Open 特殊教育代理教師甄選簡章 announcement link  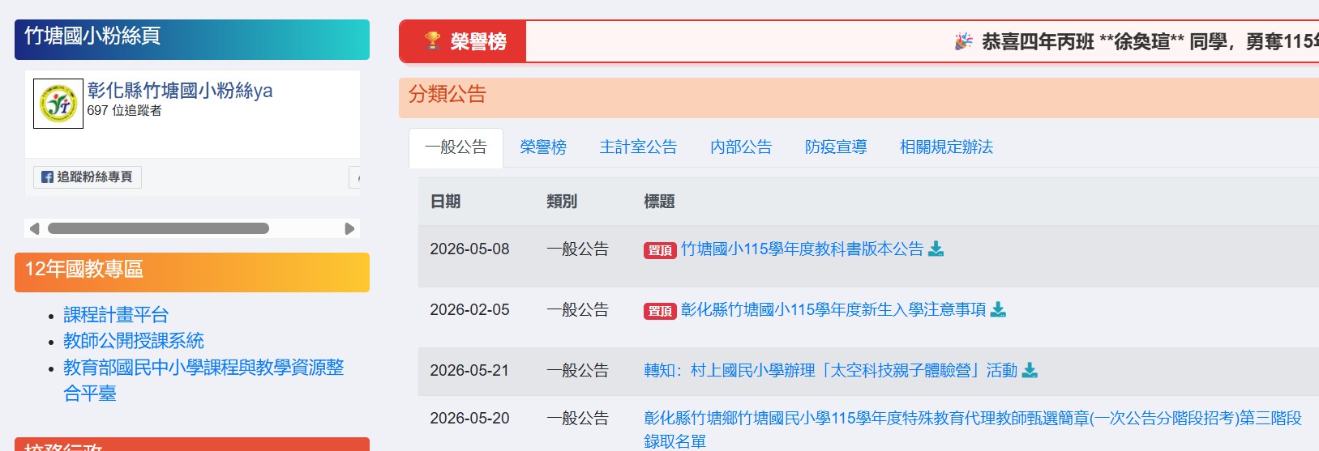973,429
